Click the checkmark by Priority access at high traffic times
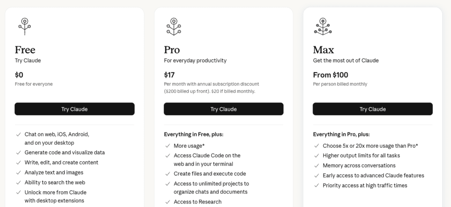Viewport: 451px width, 207px height. point(317,186)
